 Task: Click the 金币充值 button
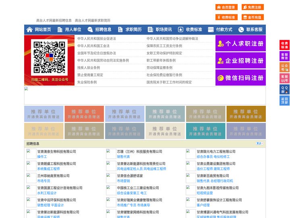(253, 17)
